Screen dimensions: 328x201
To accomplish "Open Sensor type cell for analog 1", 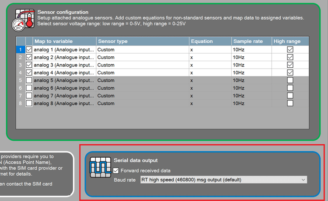I will (142, 50).
